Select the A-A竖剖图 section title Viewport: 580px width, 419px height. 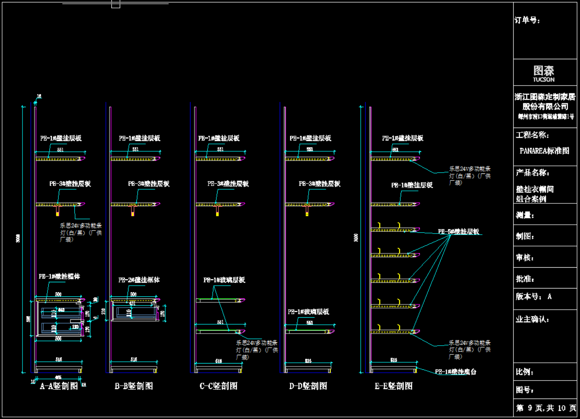tap(59, 386)
